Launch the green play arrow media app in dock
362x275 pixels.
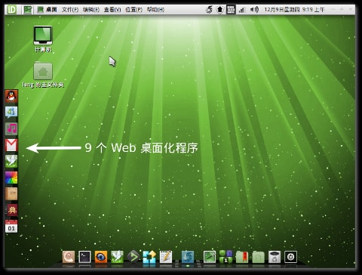[x=133, y=257]
